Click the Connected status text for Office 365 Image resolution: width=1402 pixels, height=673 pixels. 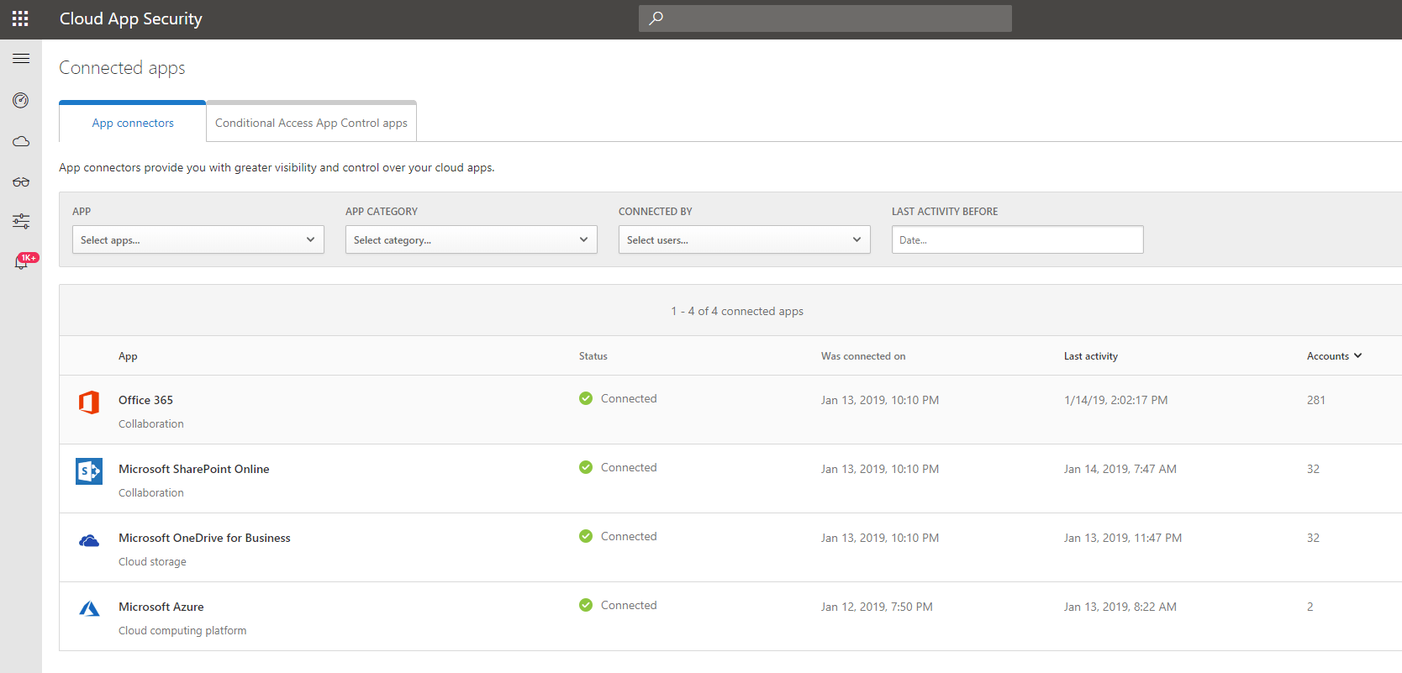[x=629, y=398]
